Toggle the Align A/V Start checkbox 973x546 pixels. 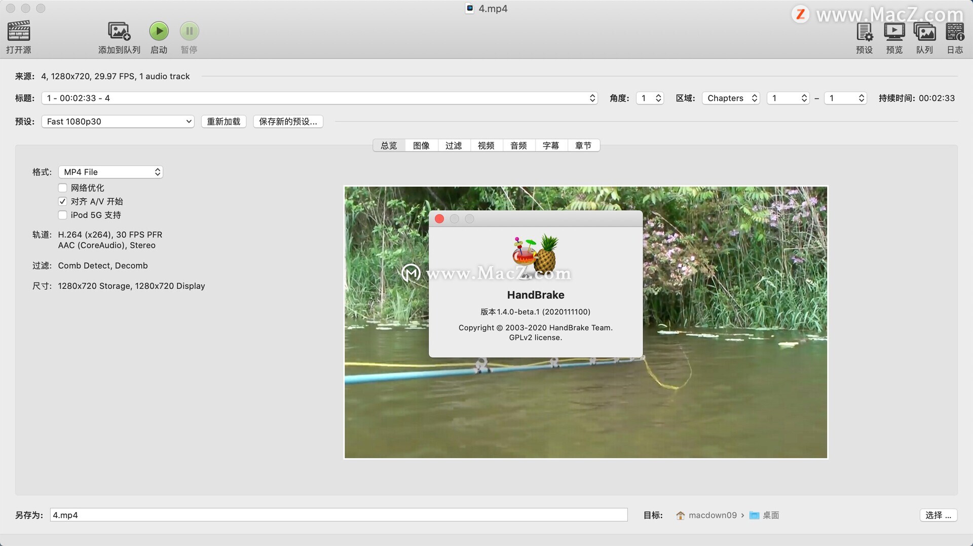point(63,201)
